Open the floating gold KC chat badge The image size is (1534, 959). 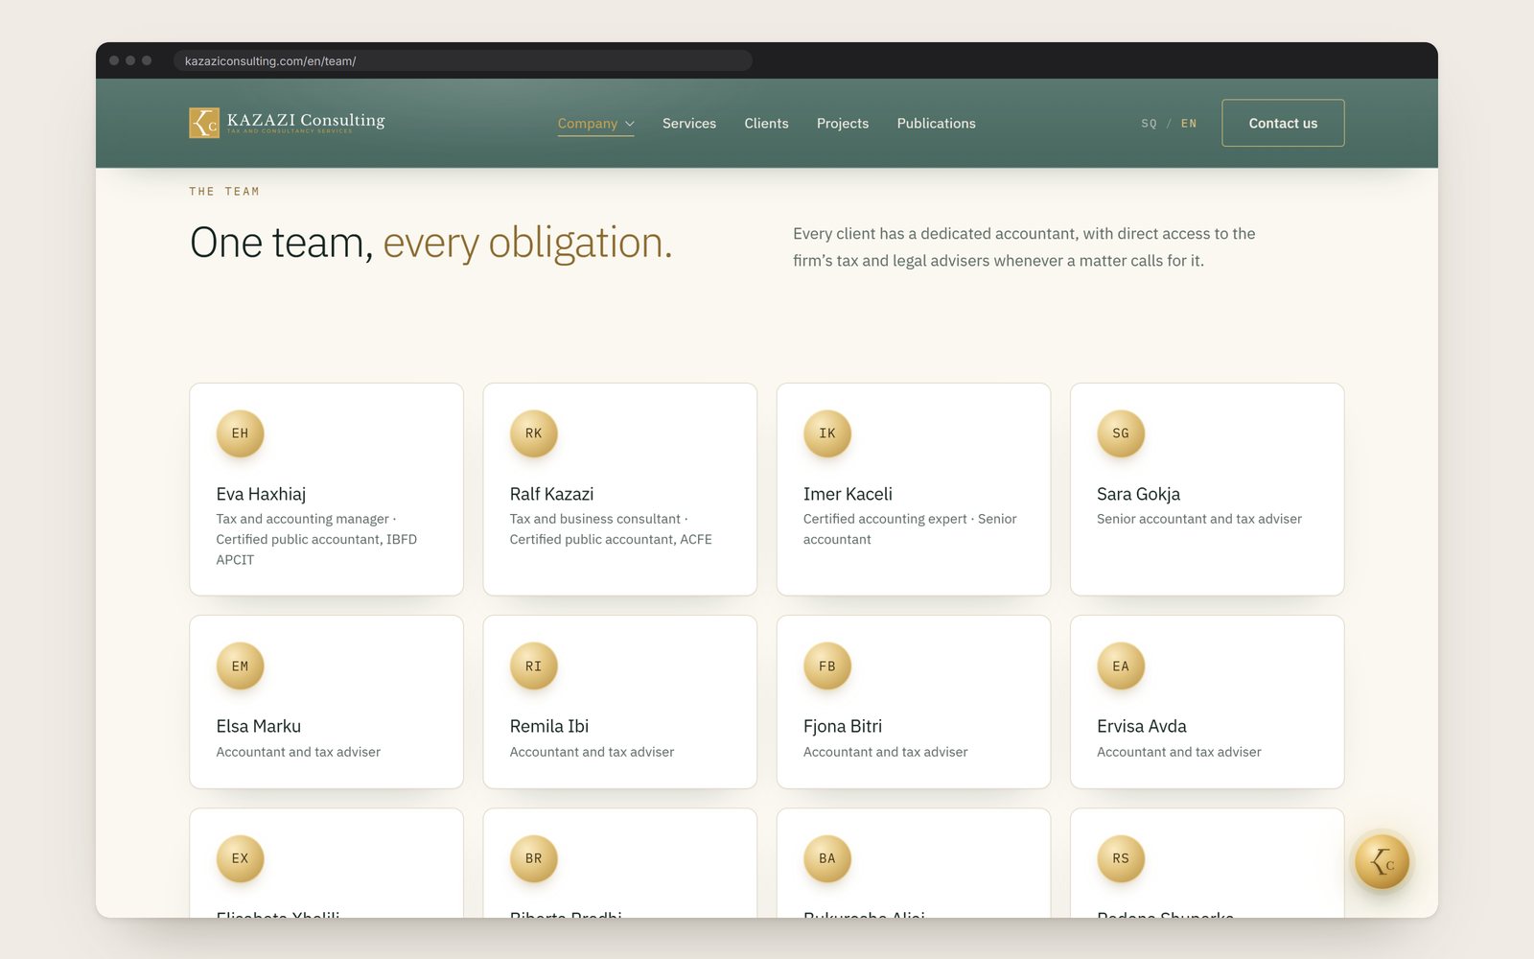pos(1382,862)
